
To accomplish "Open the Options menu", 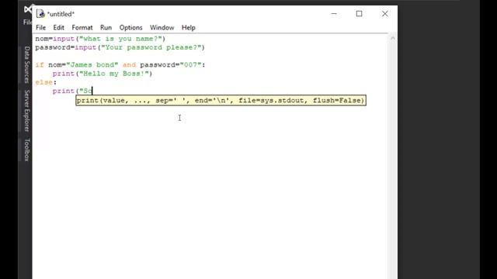I will click(x=130, y=28).
